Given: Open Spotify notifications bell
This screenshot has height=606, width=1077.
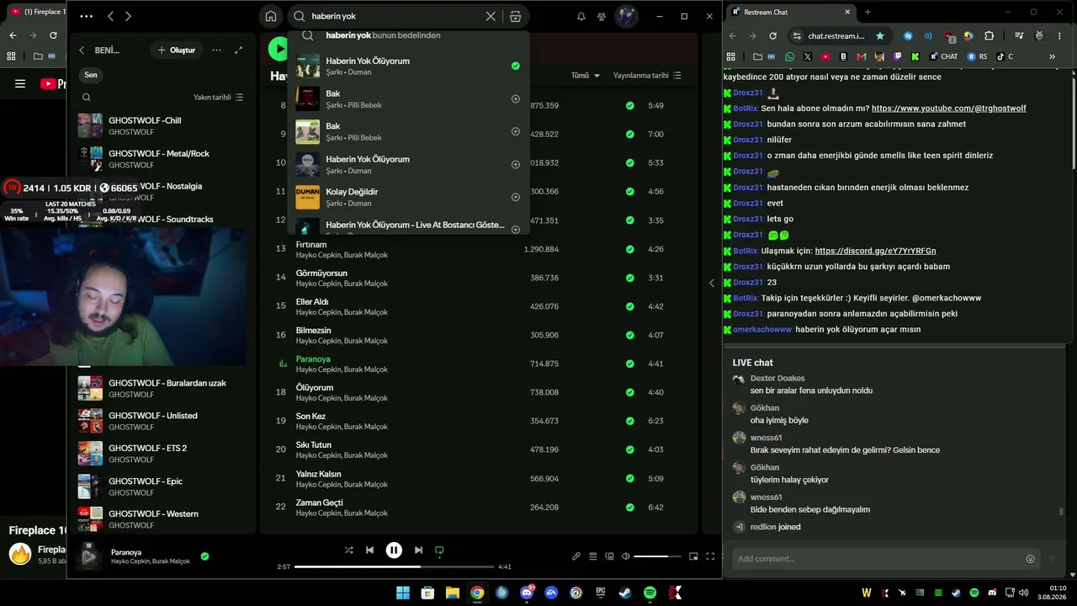Looking at the screenshot, I should pos(581,16).
